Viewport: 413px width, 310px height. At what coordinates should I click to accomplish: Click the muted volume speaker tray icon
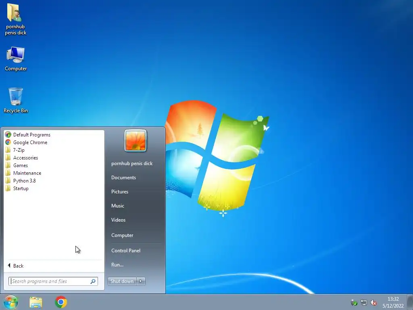tap(373, 303)
